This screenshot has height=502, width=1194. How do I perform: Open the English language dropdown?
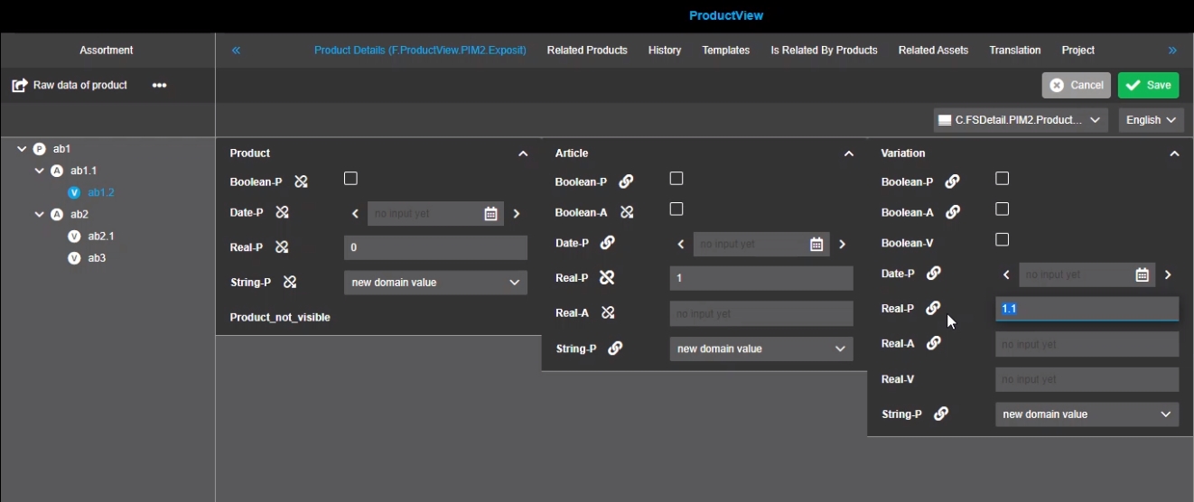(1151, 120)
